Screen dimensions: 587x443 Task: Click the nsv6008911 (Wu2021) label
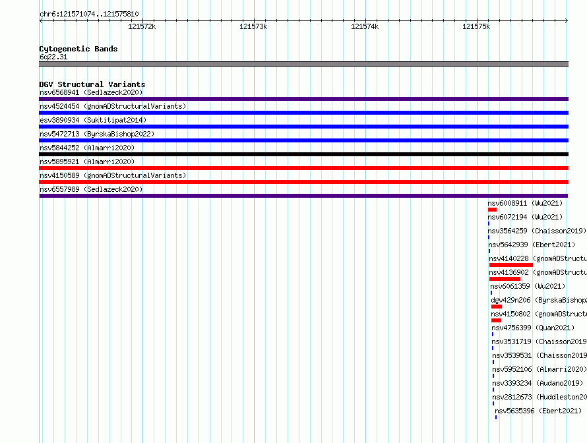pyautogui.click(x=525, y=203)
